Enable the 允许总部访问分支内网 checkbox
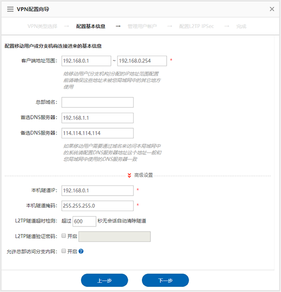 pos(64,251)
